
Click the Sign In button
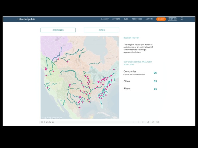(x=172, y=19)
